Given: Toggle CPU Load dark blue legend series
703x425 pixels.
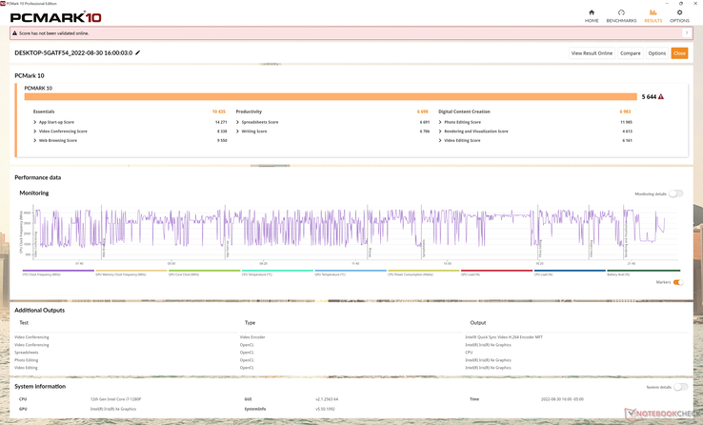Looking at the screenshot, I should click(x=570, y=273).
